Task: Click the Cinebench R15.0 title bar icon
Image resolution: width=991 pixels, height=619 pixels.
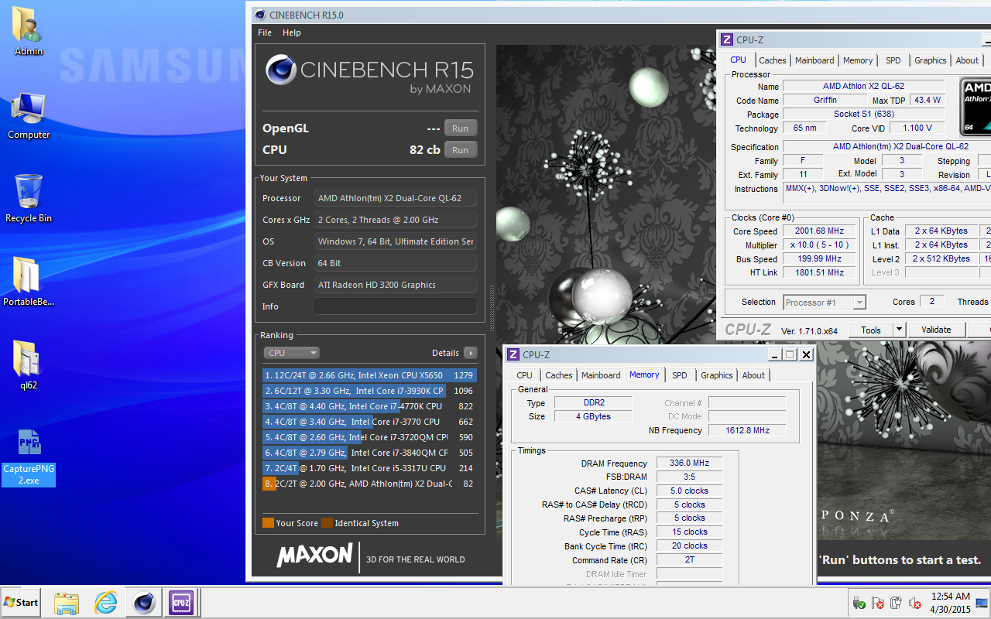Action: (x=260, y=15)
